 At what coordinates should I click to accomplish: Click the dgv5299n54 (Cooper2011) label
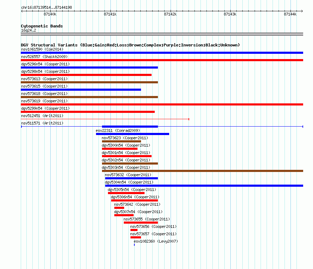[x=45, y=108]
